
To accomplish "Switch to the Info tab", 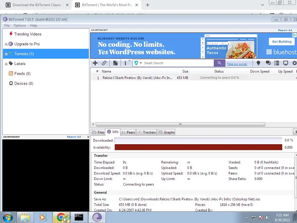I will [113, 132].
